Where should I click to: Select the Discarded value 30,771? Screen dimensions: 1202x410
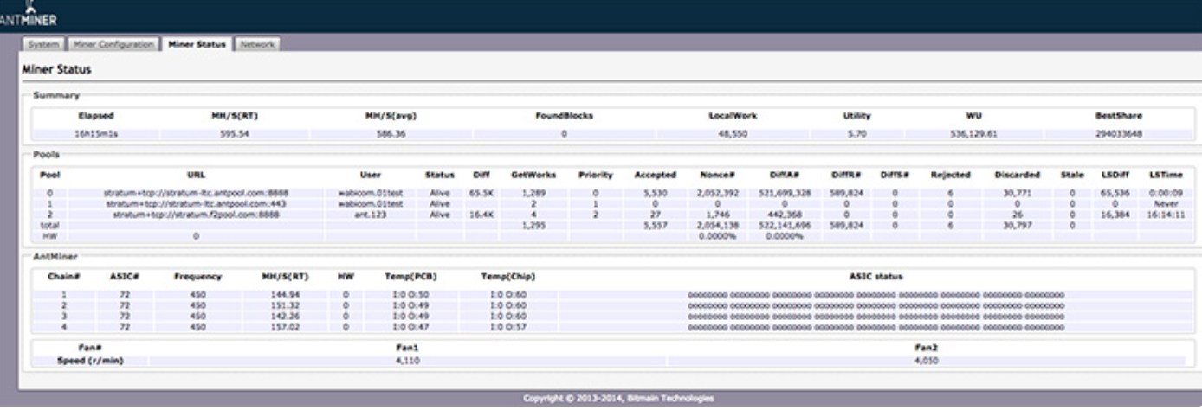coord(1018,193)
